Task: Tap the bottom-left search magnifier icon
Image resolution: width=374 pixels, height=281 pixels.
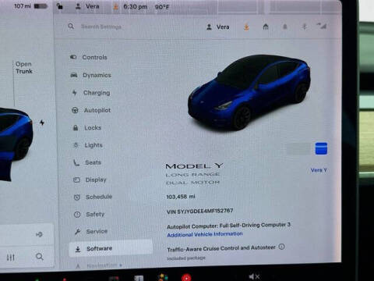Action: (40, 257)
